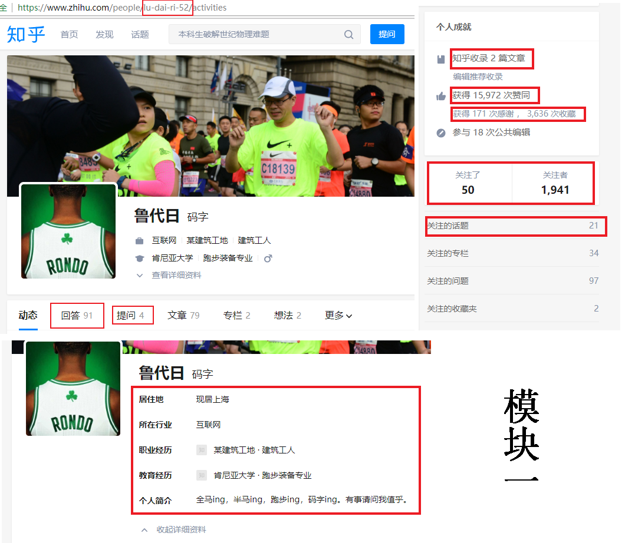Collapse 收起详细资料 section
Screen dimensions: 625x543
pos(182,529)
